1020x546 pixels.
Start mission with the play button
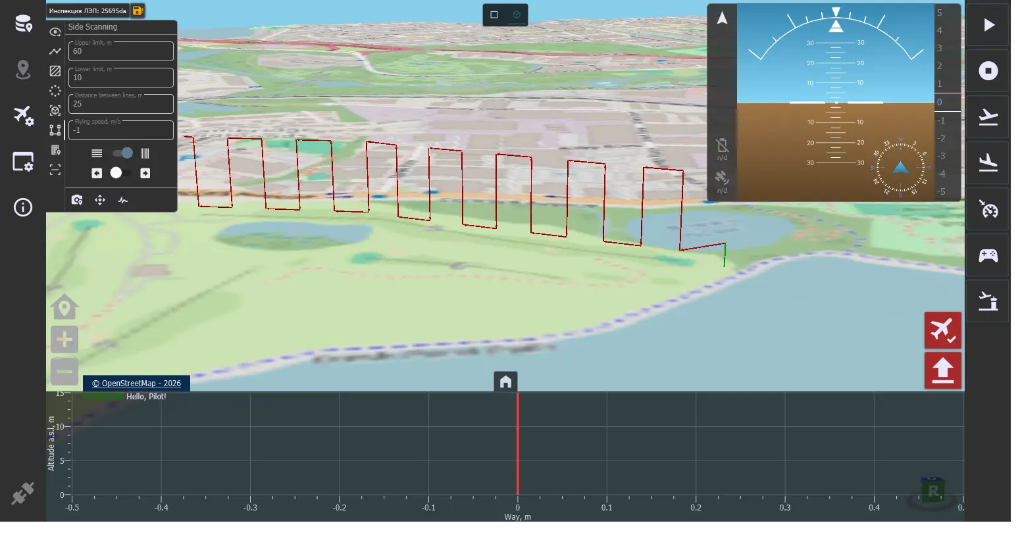coord(988,25)
